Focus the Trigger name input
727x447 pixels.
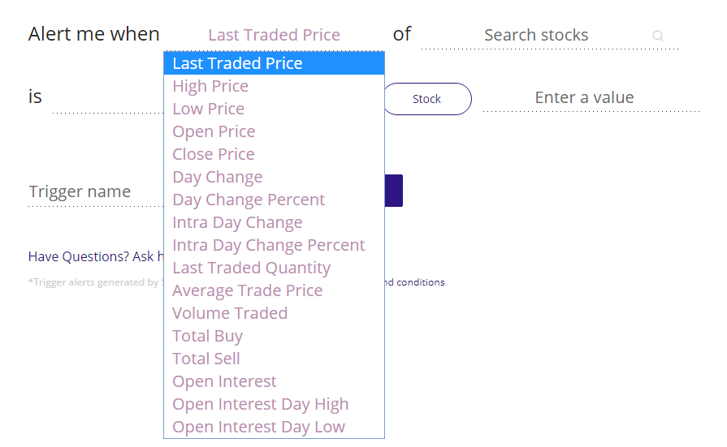[89, 192]
